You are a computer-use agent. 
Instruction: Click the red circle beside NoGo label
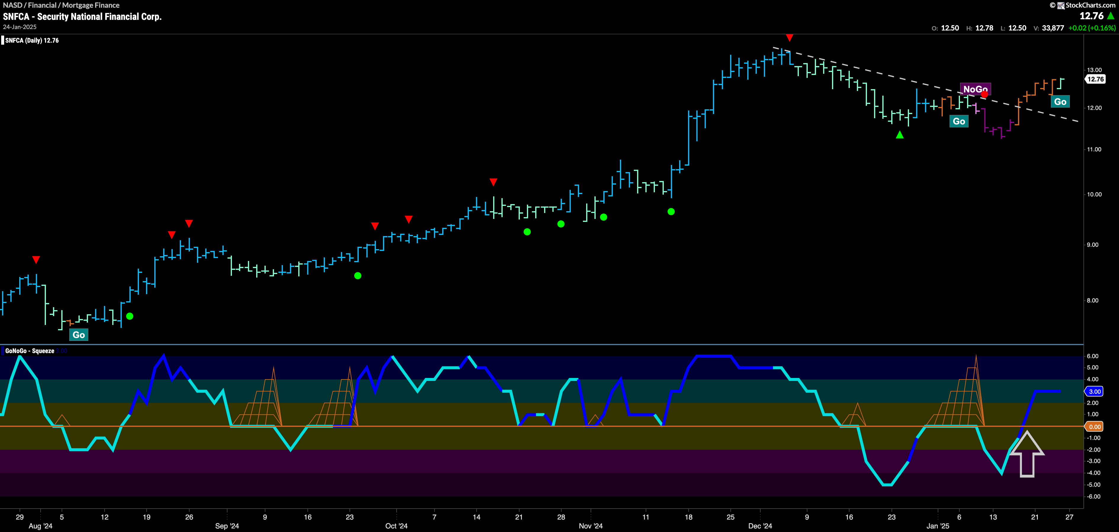click(985, 94)
